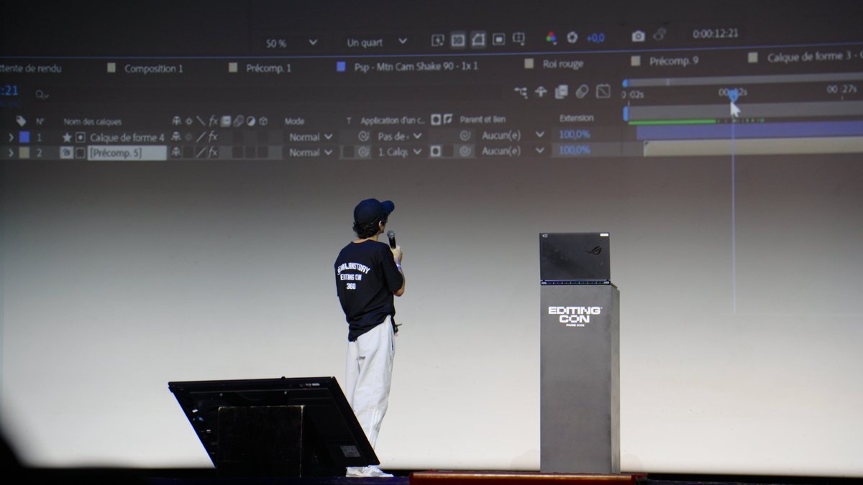Toggle shape layer icon box on layer 1

tap(80, 137)
